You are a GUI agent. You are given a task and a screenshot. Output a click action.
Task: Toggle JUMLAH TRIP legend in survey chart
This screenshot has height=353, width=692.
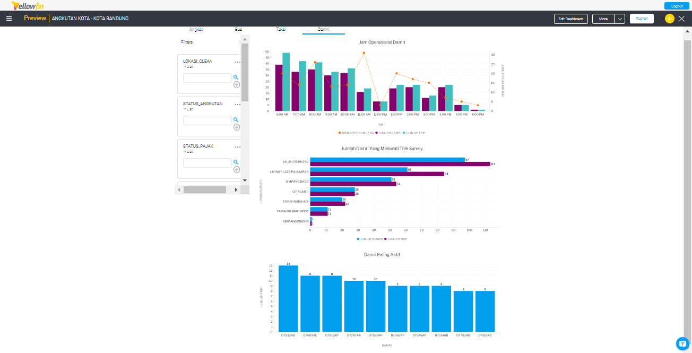tap(396, 239)
